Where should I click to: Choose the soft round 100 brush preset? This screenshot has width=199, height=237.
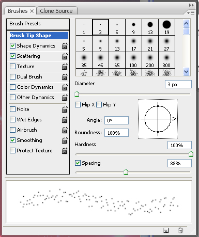(133, 60)
